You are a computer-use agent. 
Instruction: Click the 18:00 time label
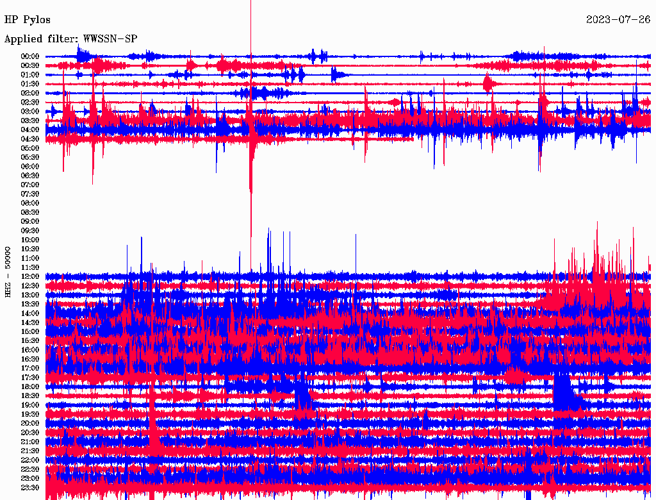30,387
